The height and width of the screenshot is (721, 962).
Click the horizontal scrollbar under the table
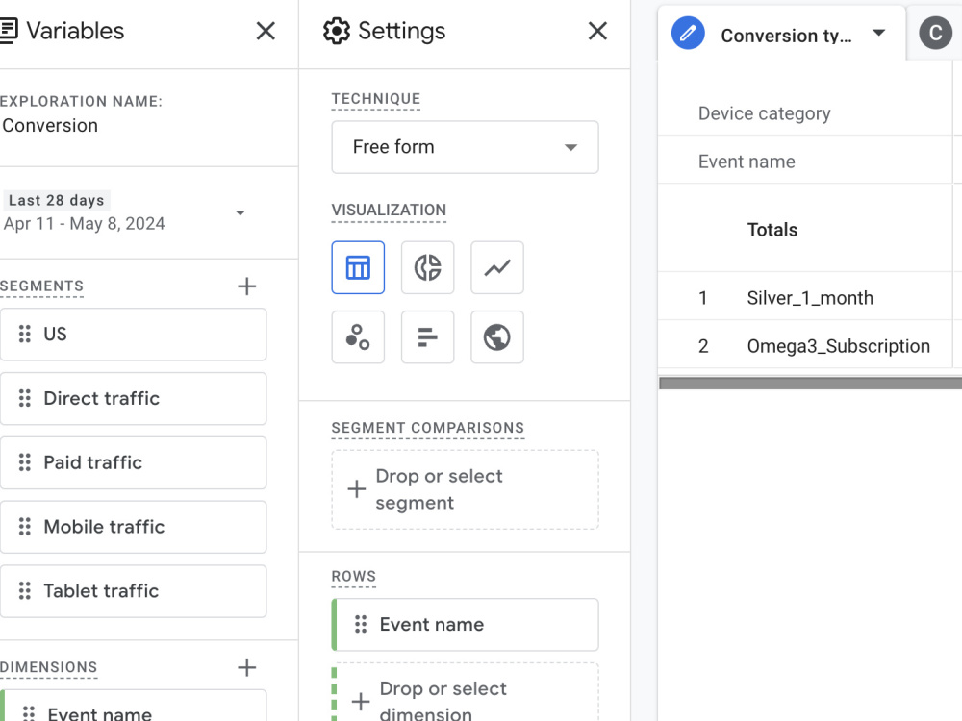click(810, 384)
